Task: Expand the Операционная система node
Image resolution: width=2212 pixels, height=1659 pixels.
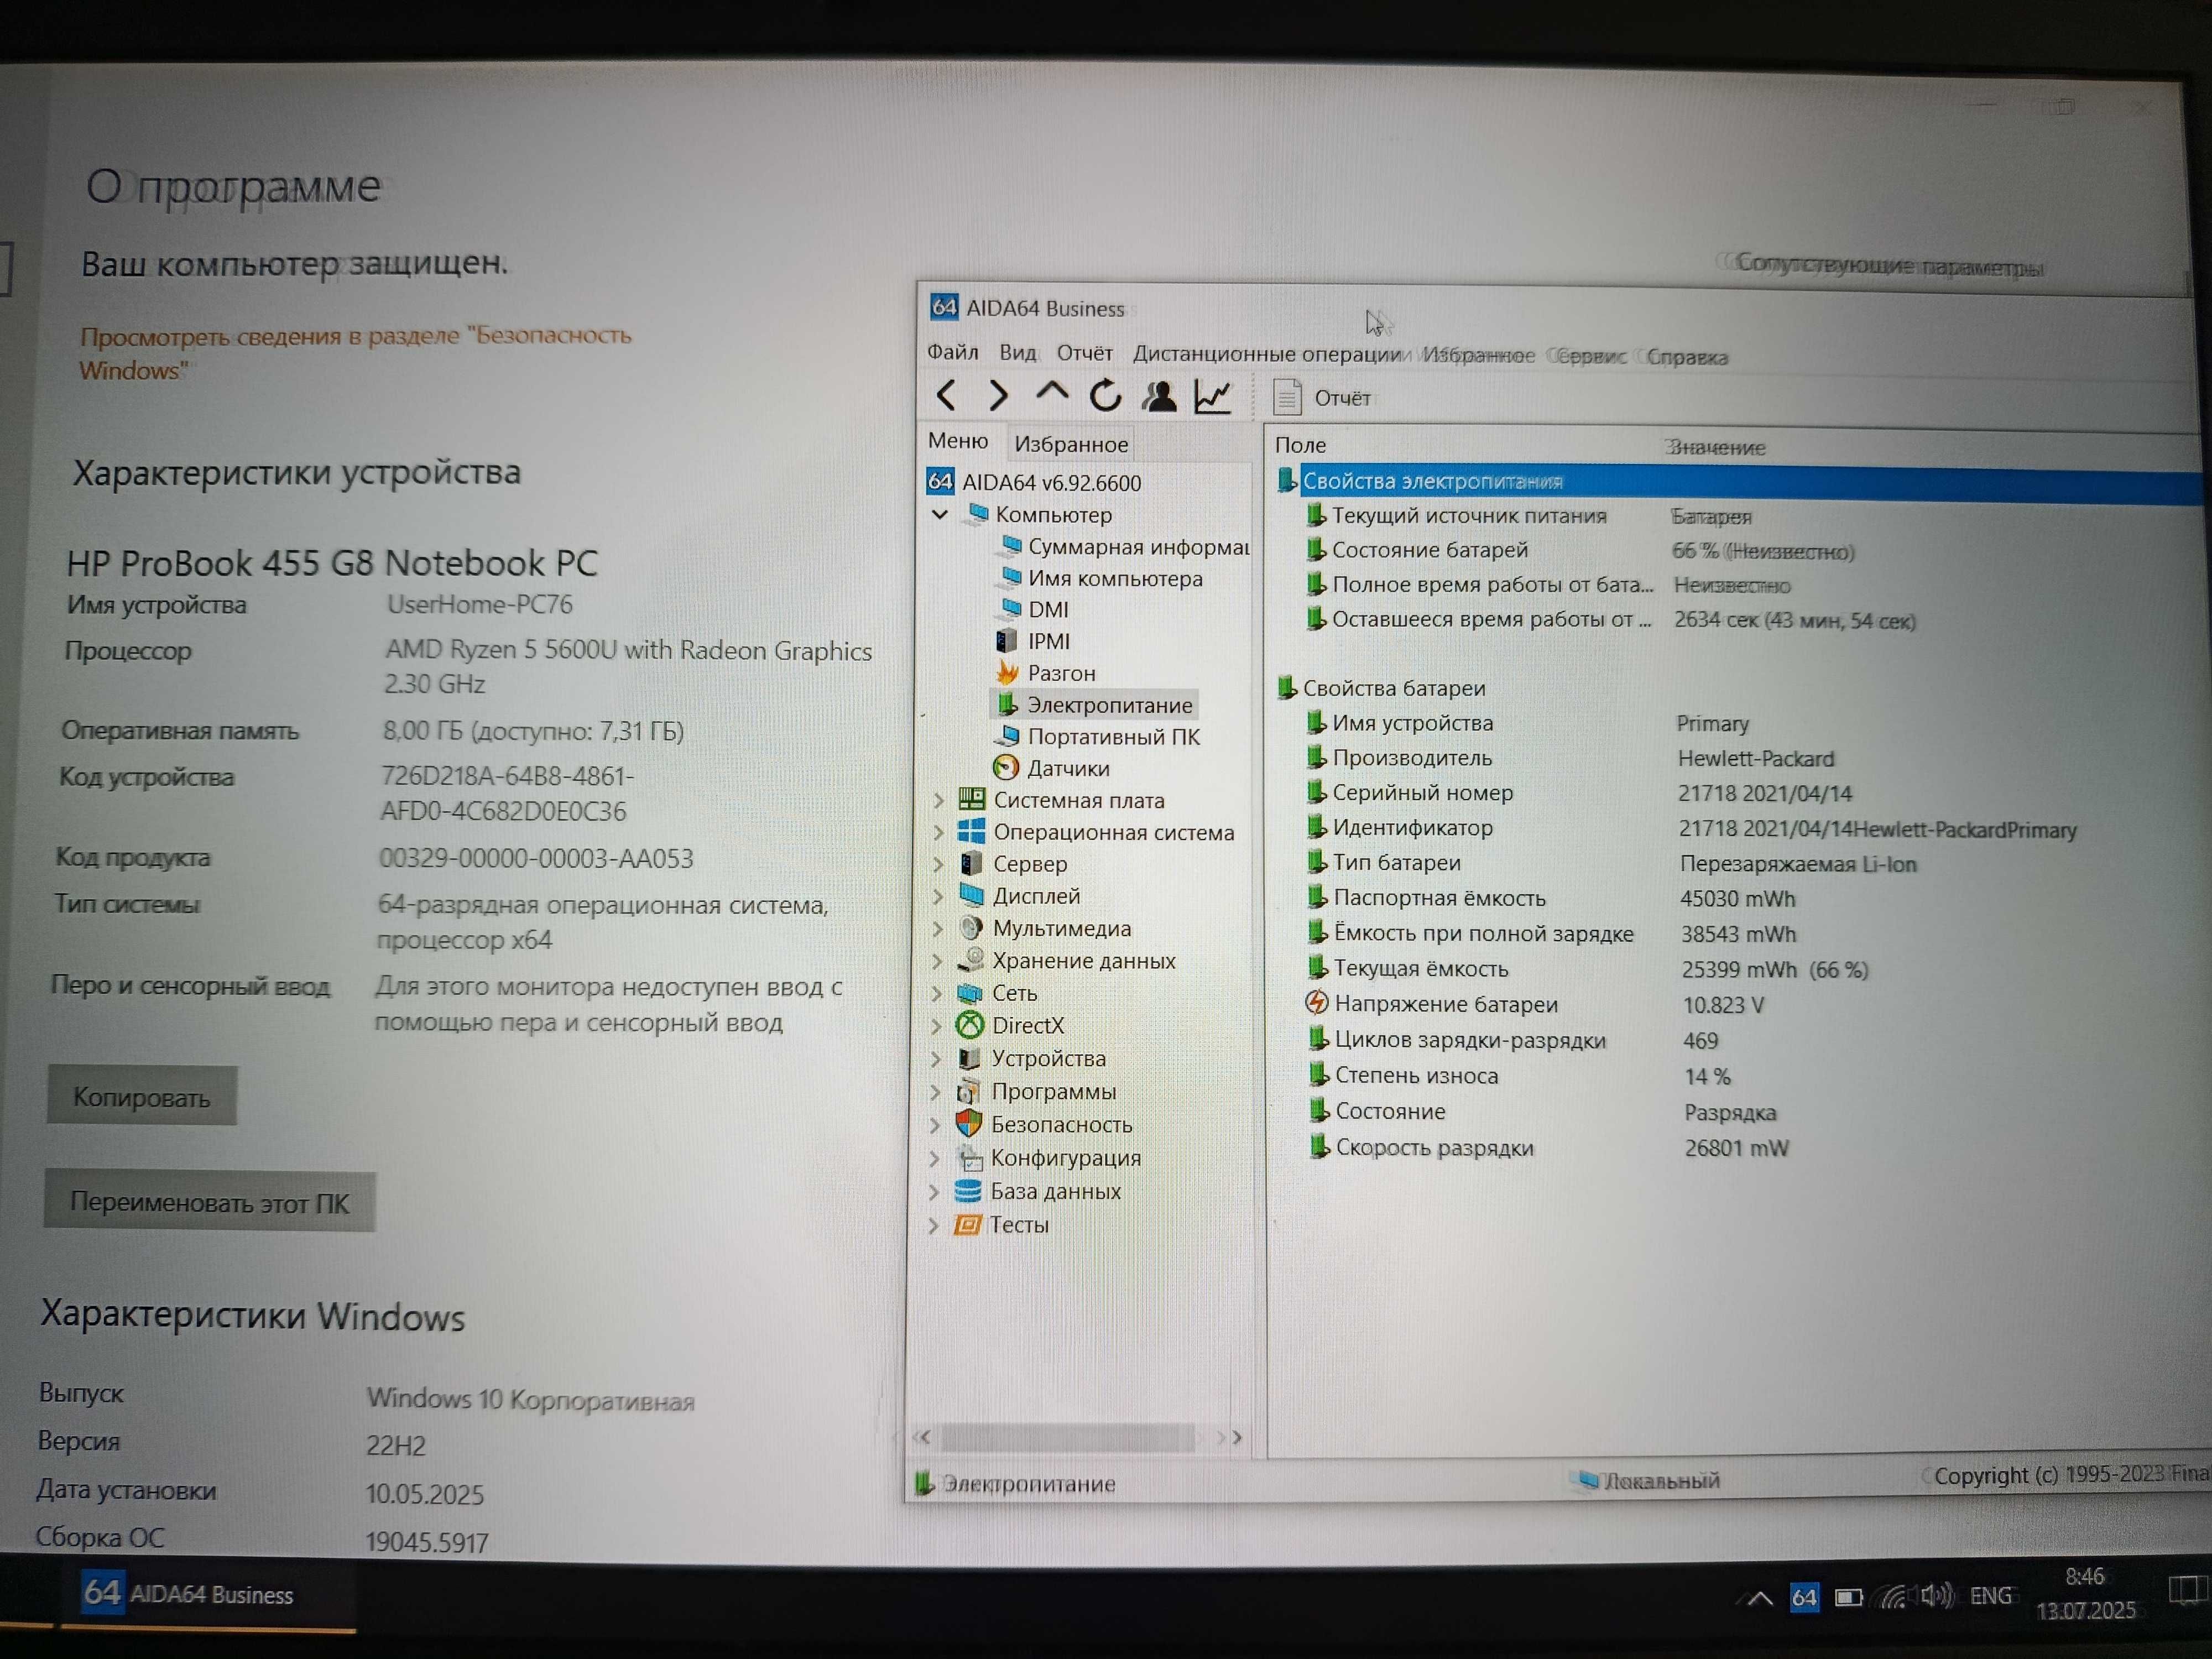Action: 938,832
